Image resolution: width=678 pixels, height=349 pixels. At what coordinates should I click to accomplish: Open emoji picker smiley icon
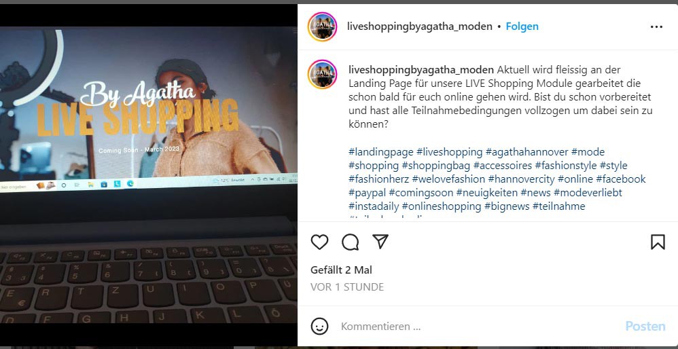[319, 326]
